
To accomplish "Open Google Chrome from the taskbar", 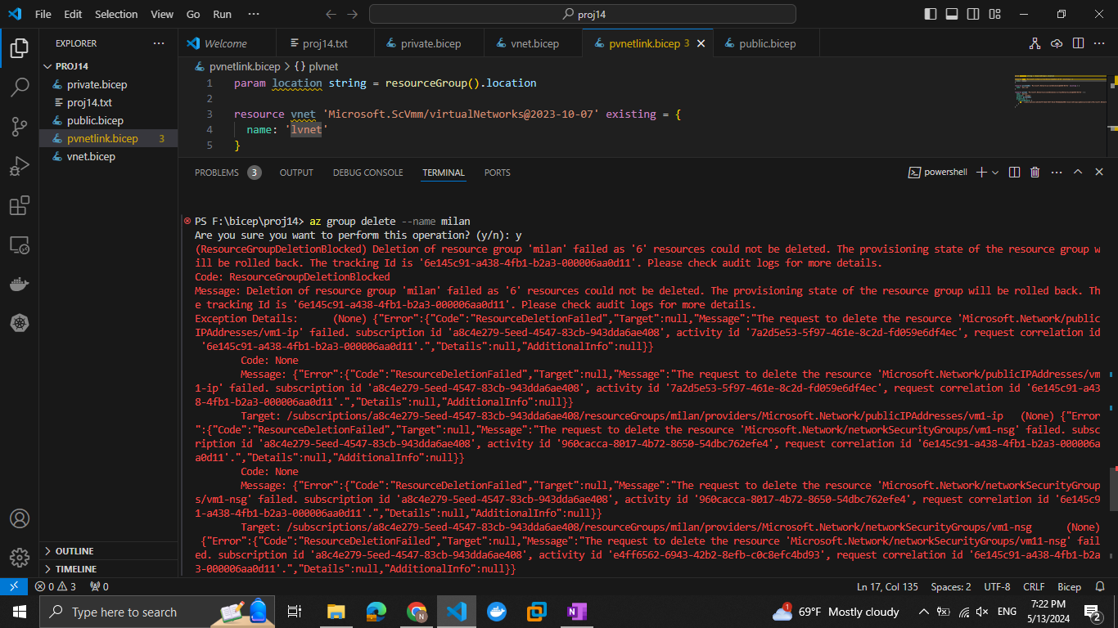I will point(417,612).
